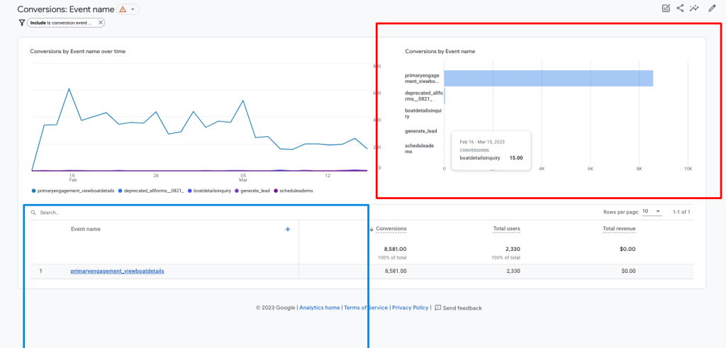Add a secondary dimension with plus icon
Image resolution: width=726 pixels, height=348 pixels.
tap(287, 229)
